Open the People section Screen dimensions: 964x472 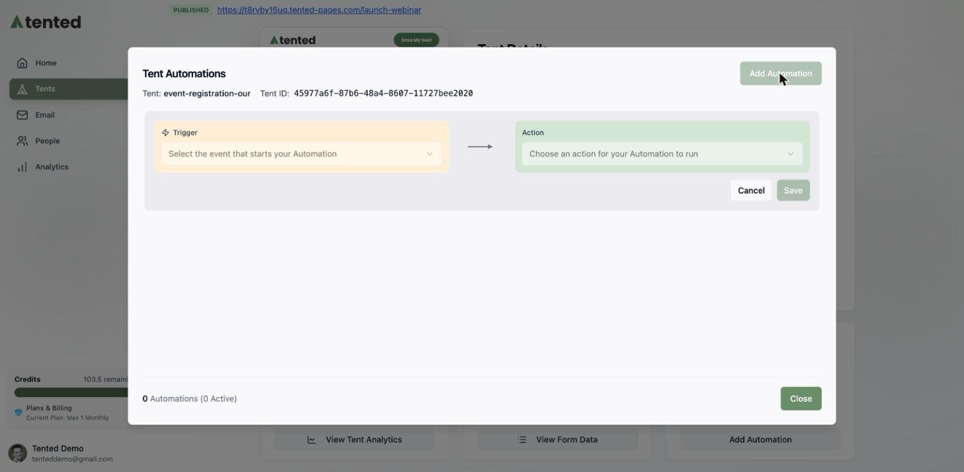(x=69, y=141)
